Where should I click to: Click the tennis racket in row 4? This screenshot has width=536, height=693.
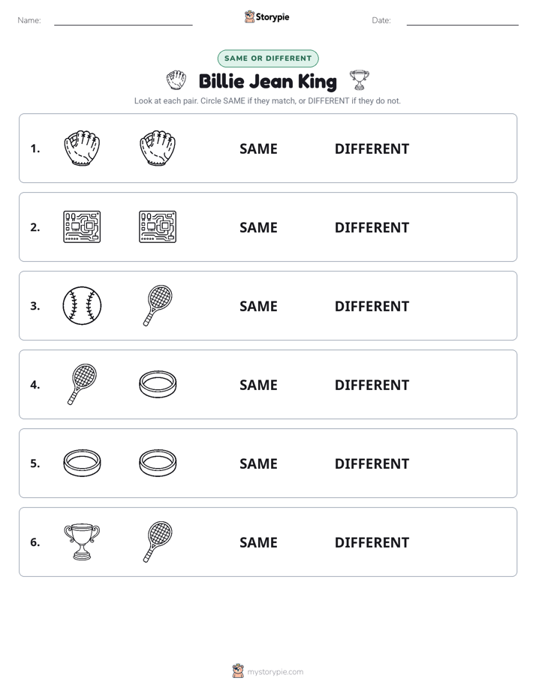(x=82, y=385)
